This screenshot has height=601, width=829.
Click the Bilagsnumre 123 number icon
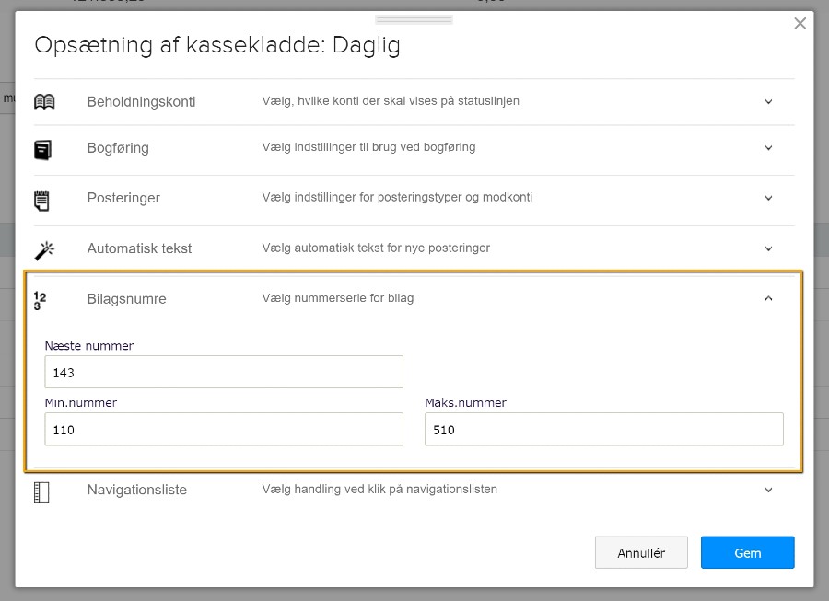coord(40,300)
